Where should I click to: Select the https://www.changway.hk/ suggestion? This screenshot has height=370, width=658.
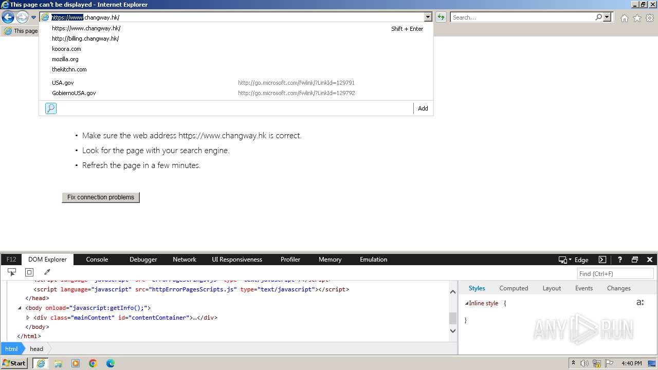tap(236, 28)
